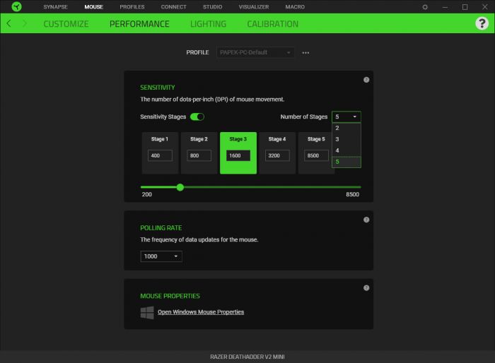The width and height of the screenshot is (495, 363).
Task: Open the Polling Rate 1000 dropdown
Action: [x=161, y=256]
